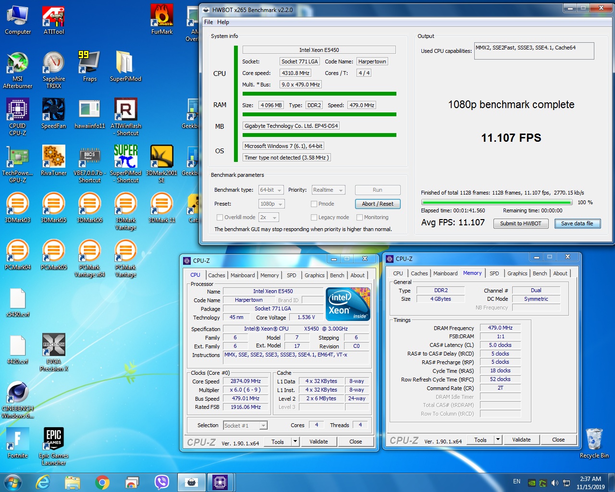Click the benchmark progress bar
615x492 pixels.
click(496, 202)
